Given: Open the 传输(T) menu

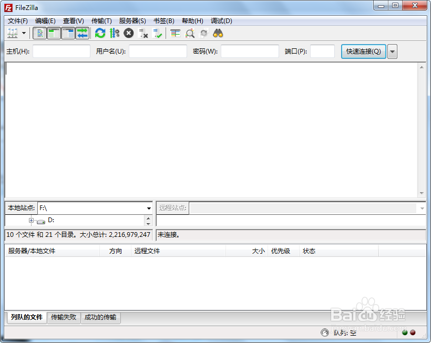Looking at the screenshot, I should coord(101,21).
